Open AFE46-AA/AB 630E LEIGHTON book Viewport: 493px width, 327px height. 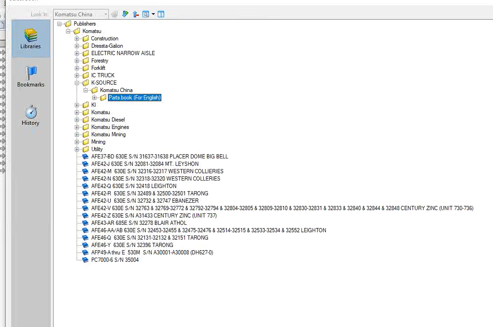(x=209, y=230)
